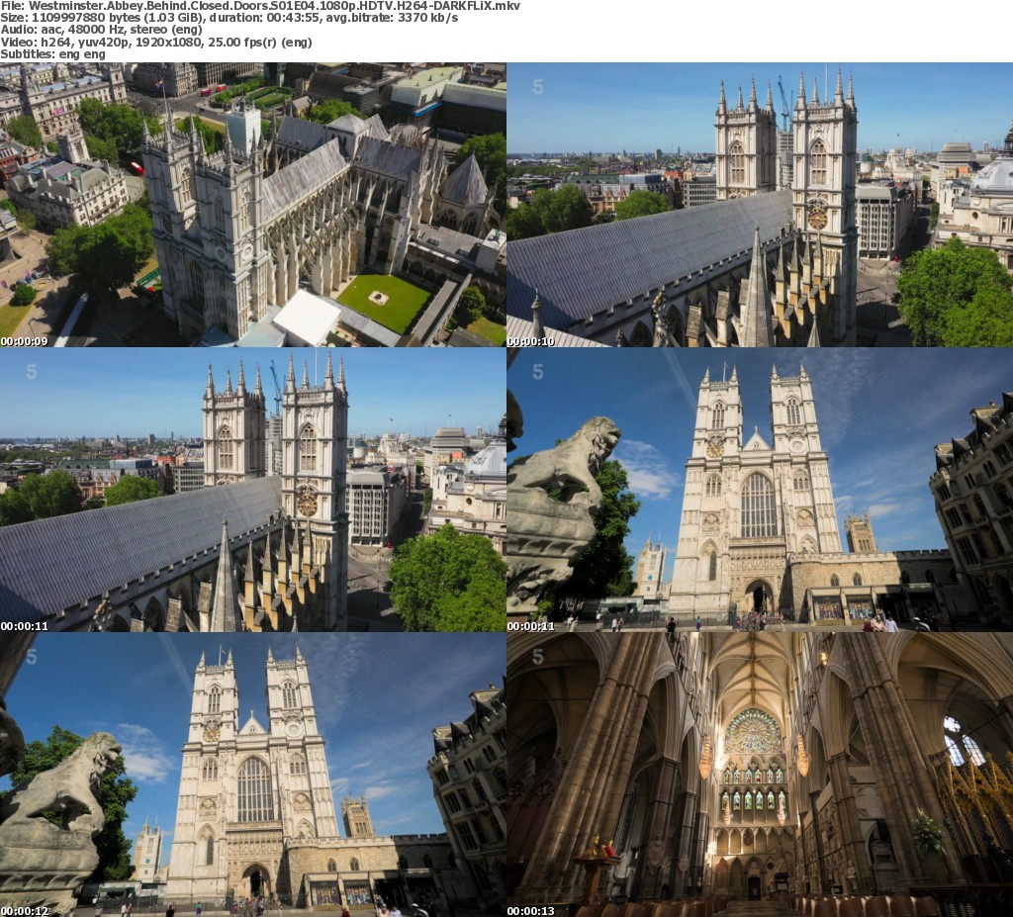Screen dimensions: 1013x917
Task: Click the Channel 5 logo in middle-left thumbnail
Action: click(32, 372)
